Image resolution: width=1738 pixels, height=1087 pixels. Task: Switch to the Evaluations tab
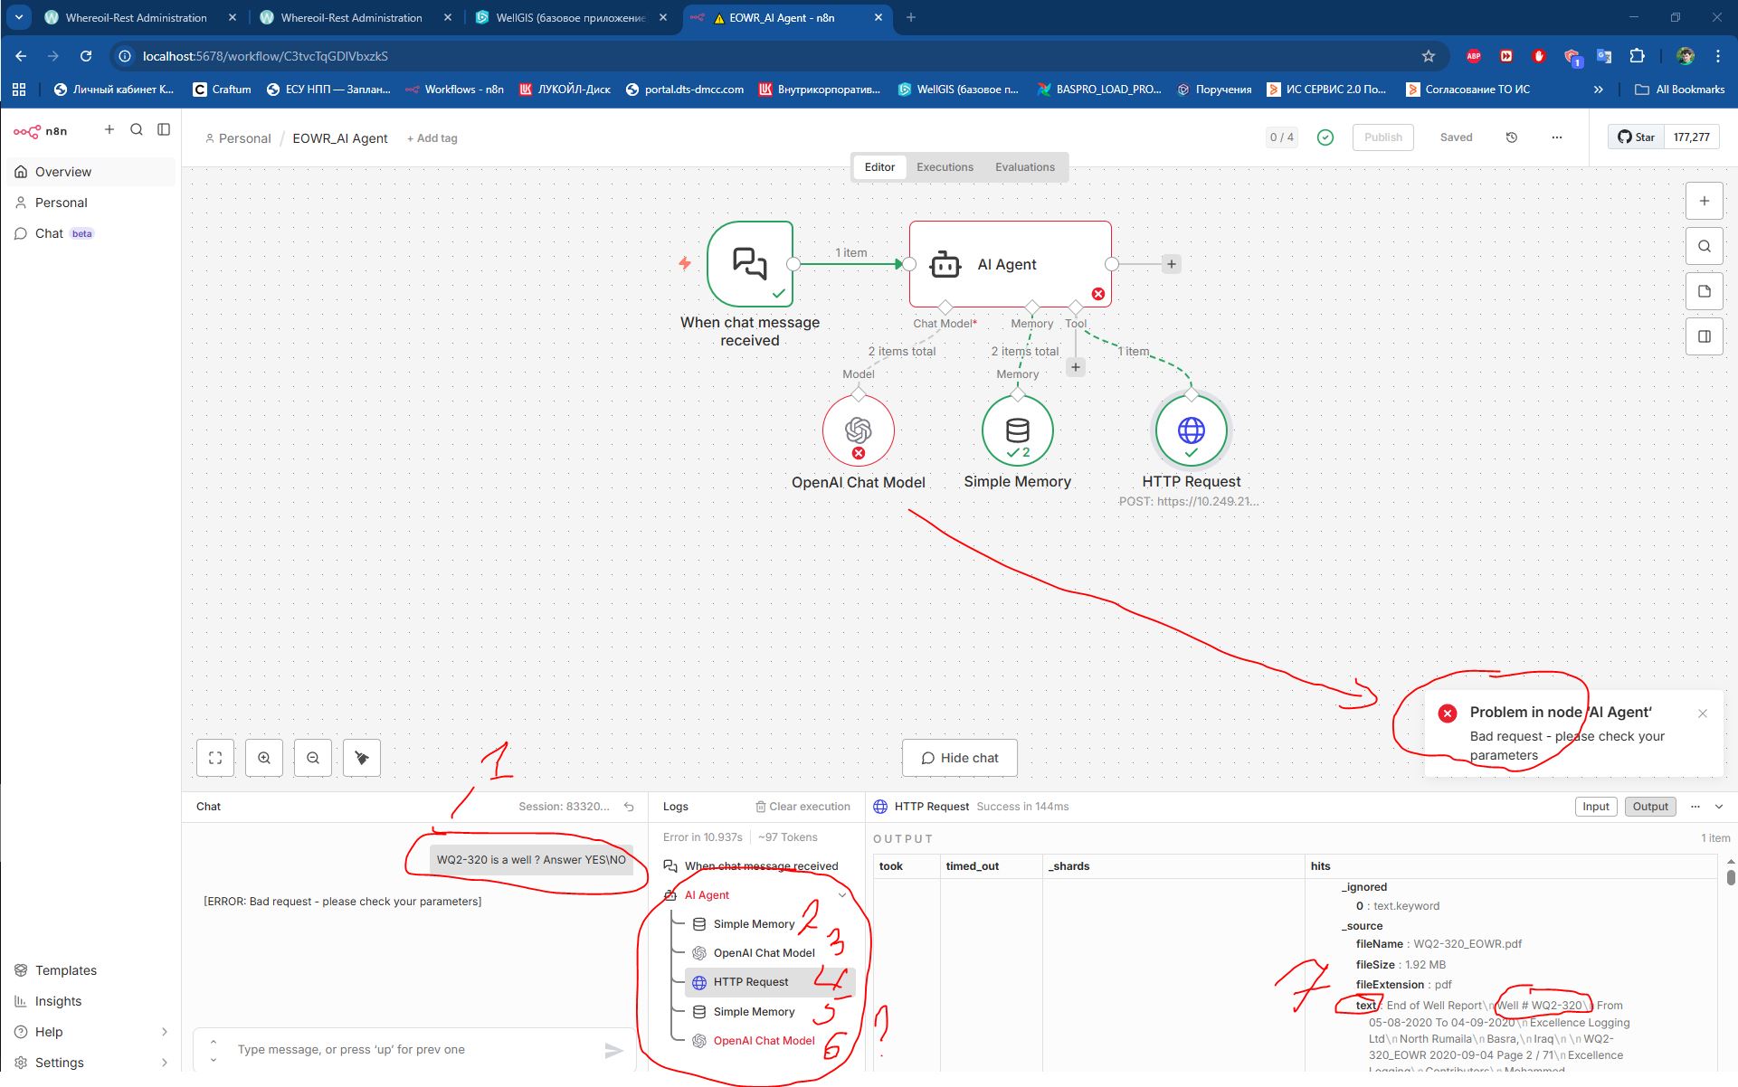(x=1024, y=167)
